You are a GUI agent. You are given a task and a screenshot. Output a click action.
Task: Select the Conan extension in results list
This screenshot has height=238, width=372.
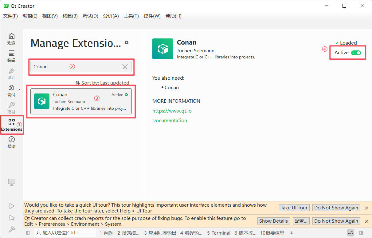point(81,101)
